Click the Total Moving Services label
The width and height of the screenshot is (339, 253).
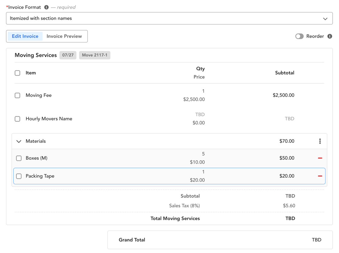[x=175, y=218]
